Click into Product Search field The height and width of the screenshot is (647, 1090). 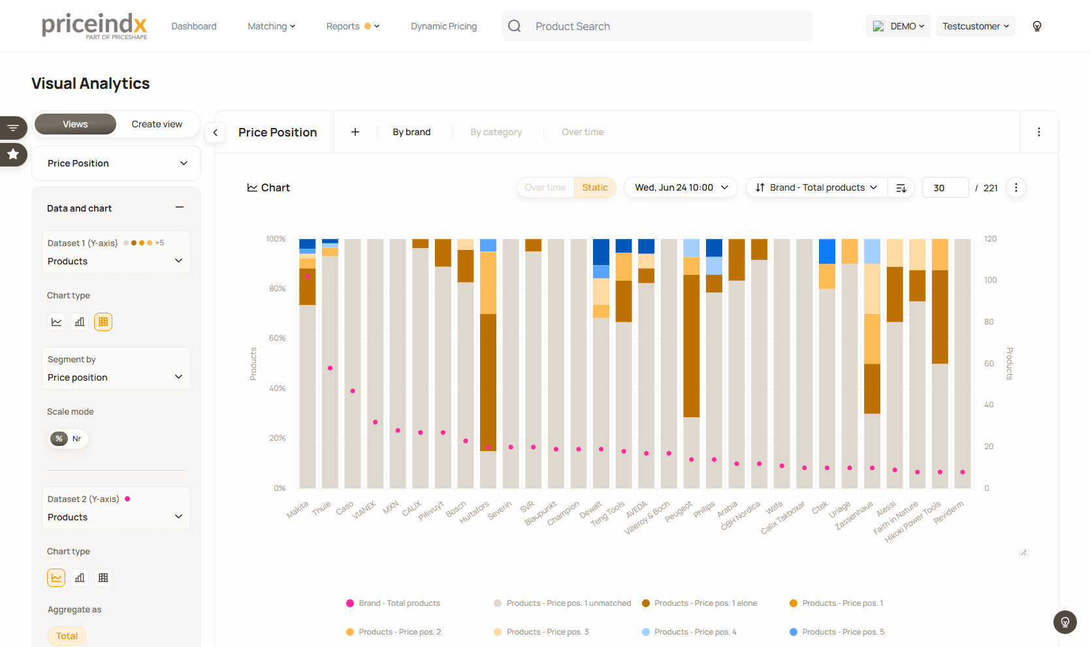point(658,26)
